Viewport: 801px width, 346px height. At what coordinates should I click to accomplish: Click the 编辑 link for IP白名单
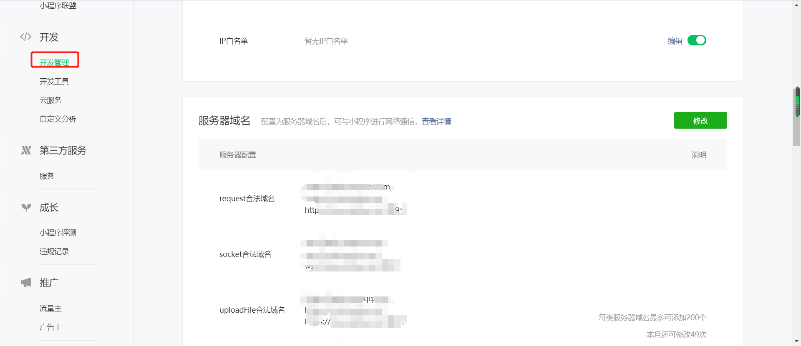pos(675,41)
